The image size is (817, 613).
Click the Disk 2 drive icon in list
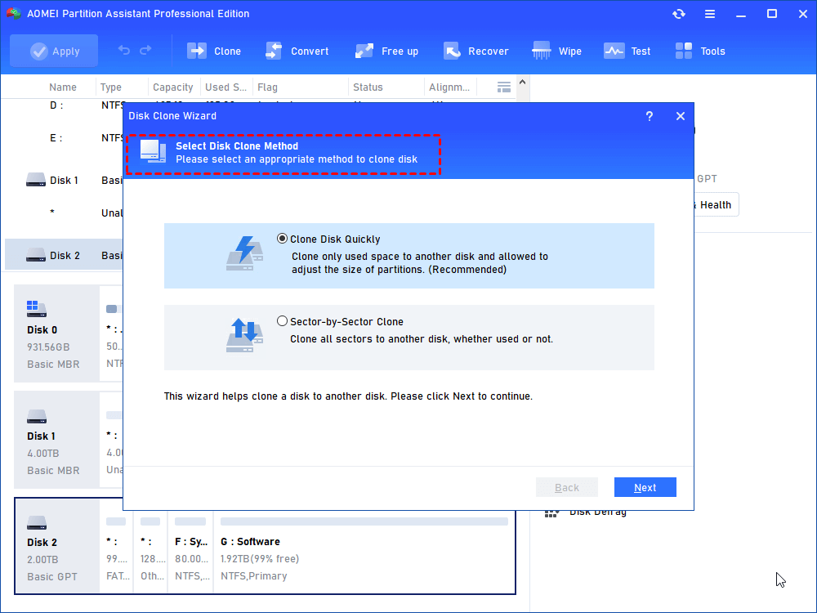click(x=36, y=255)
